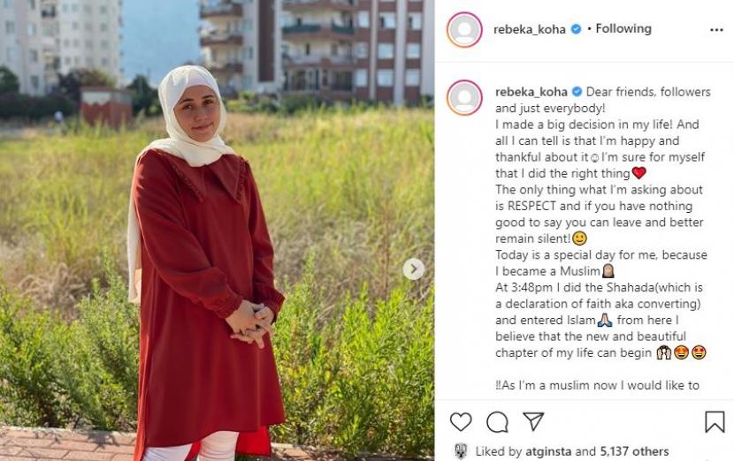Open header profile picture of rebeka_koha

tap(464, 29)
